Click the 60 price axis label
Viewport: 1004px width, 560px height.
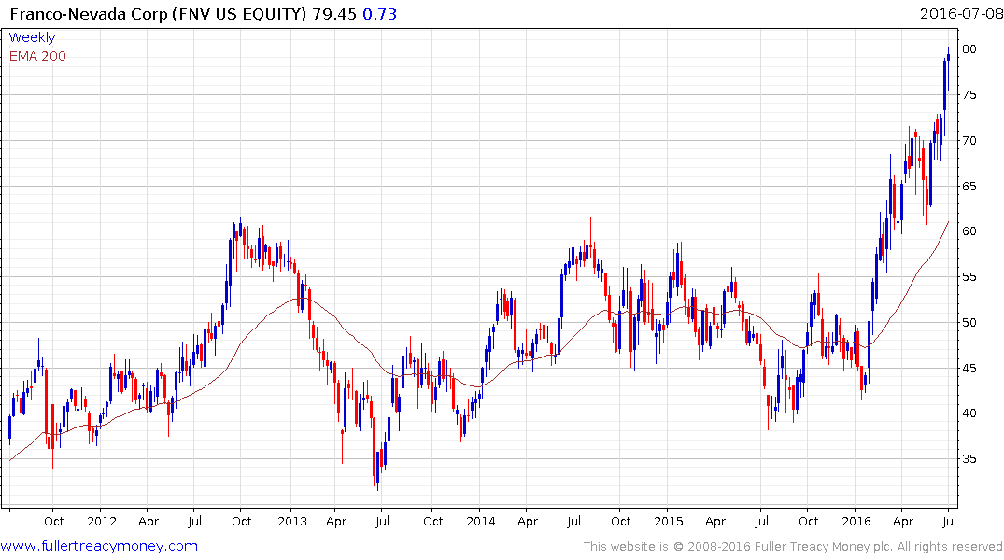coord(969,231)
